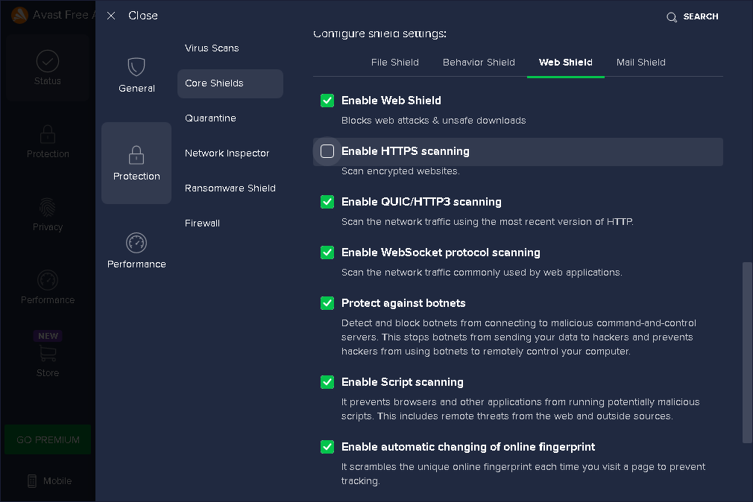
Task: Open the Behavior Shield tab
Action: pyautogui.click(x=479, y=63)
